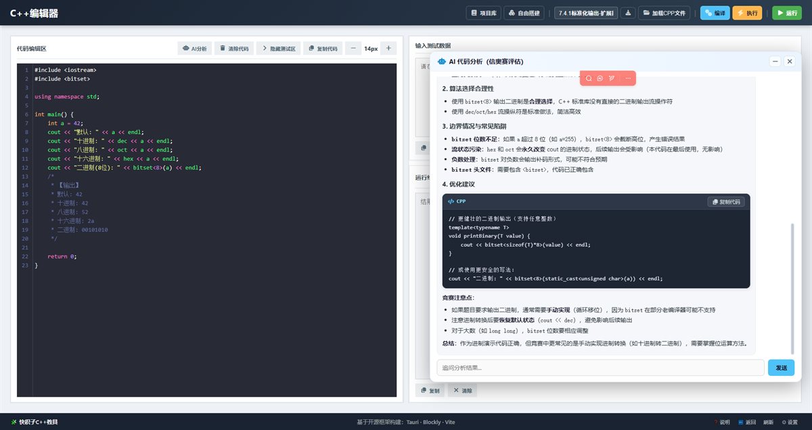The width and height of the screenshot is (812, 430).
Task: Run the program with green 运行 button
Action: point(787,13)
